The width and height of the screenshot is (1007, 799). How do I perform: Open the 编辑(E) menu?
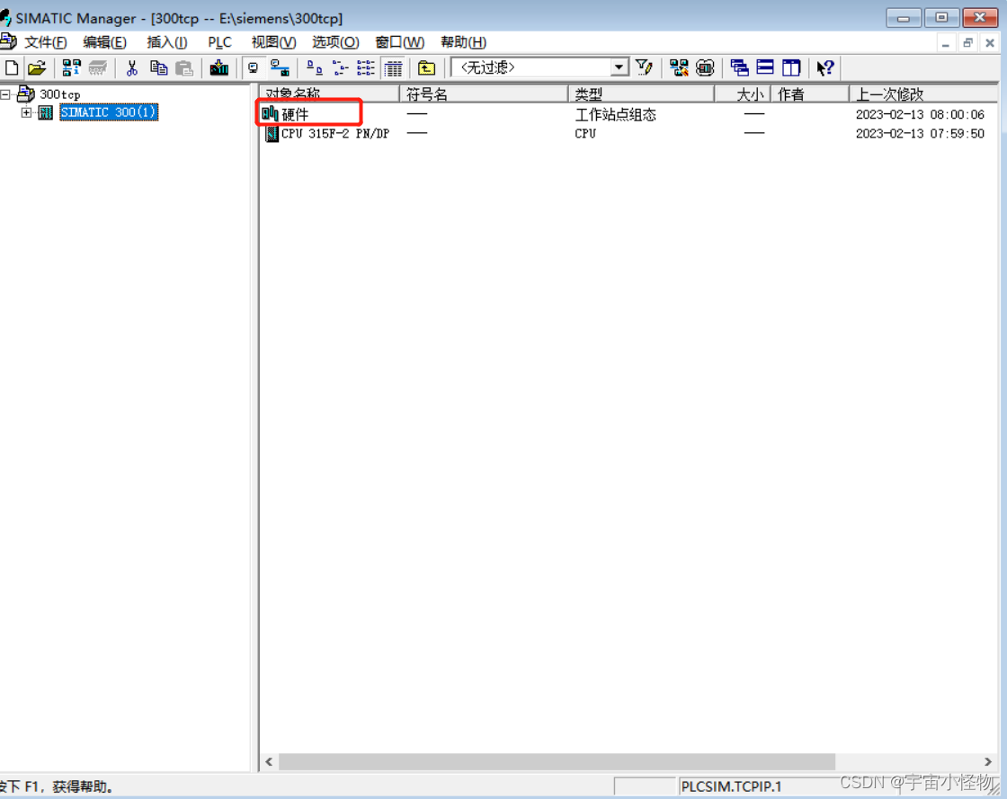104,42
